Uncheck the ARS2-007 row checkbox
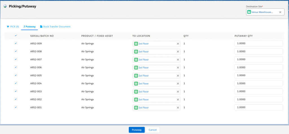 pos(16,59)
